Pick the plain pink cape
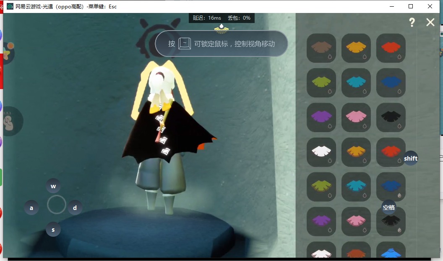 pos(356,118)
